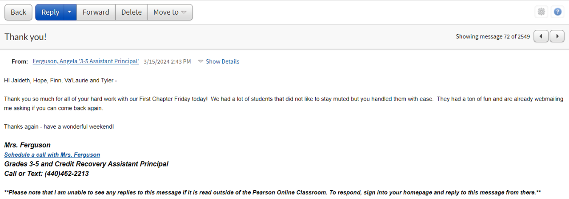The image size is (569, 199).
Task: Click the greeting line of the email
Action: point(60,81)
